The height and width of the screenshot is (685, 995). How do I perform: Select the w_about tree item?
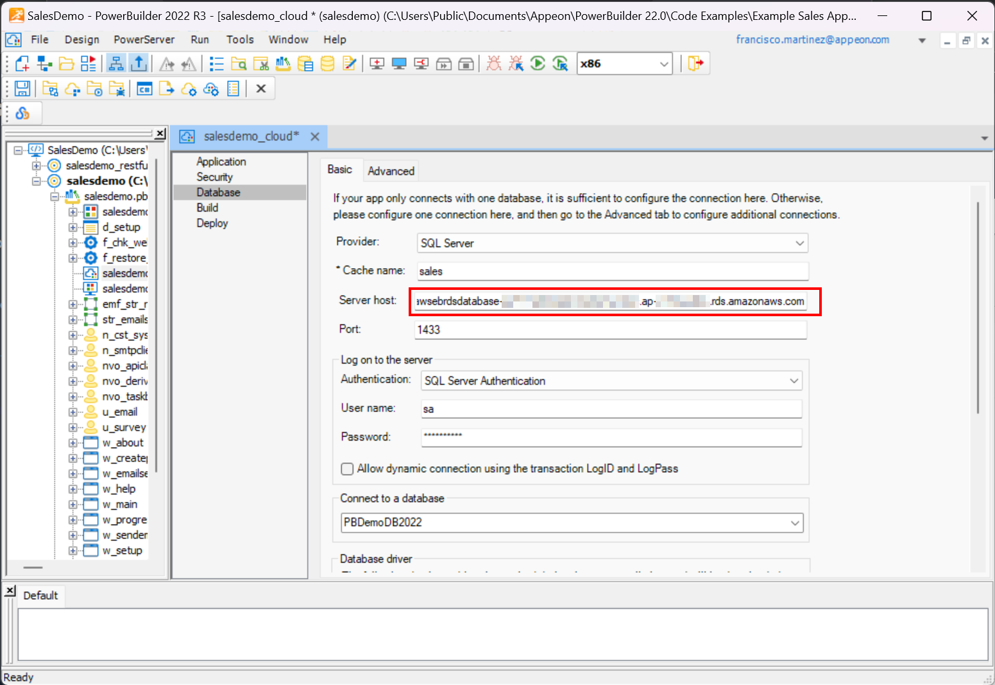[x=123, y=443]
